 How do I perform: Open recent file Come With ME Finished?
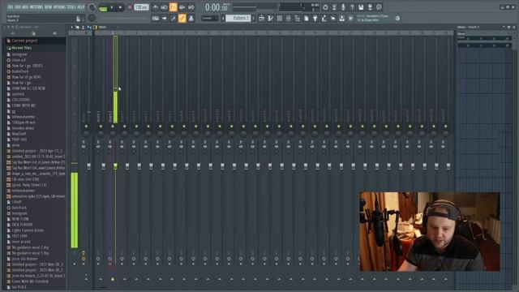point(30,281)
